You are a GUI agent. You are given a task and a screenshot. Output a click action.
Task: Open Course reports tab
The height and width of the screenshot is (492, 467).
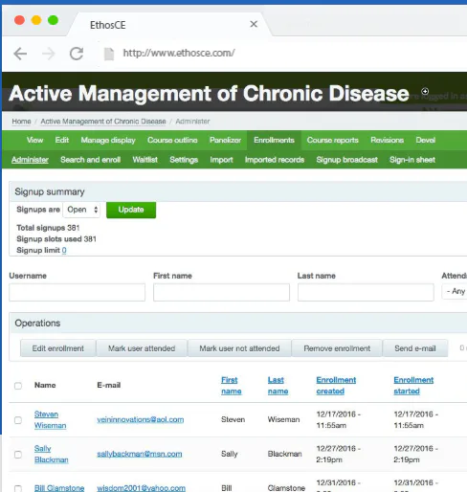coord(333,140)
